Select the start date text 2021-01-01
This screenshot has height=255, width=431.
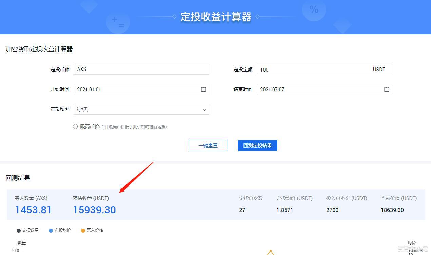pos(89,90)
